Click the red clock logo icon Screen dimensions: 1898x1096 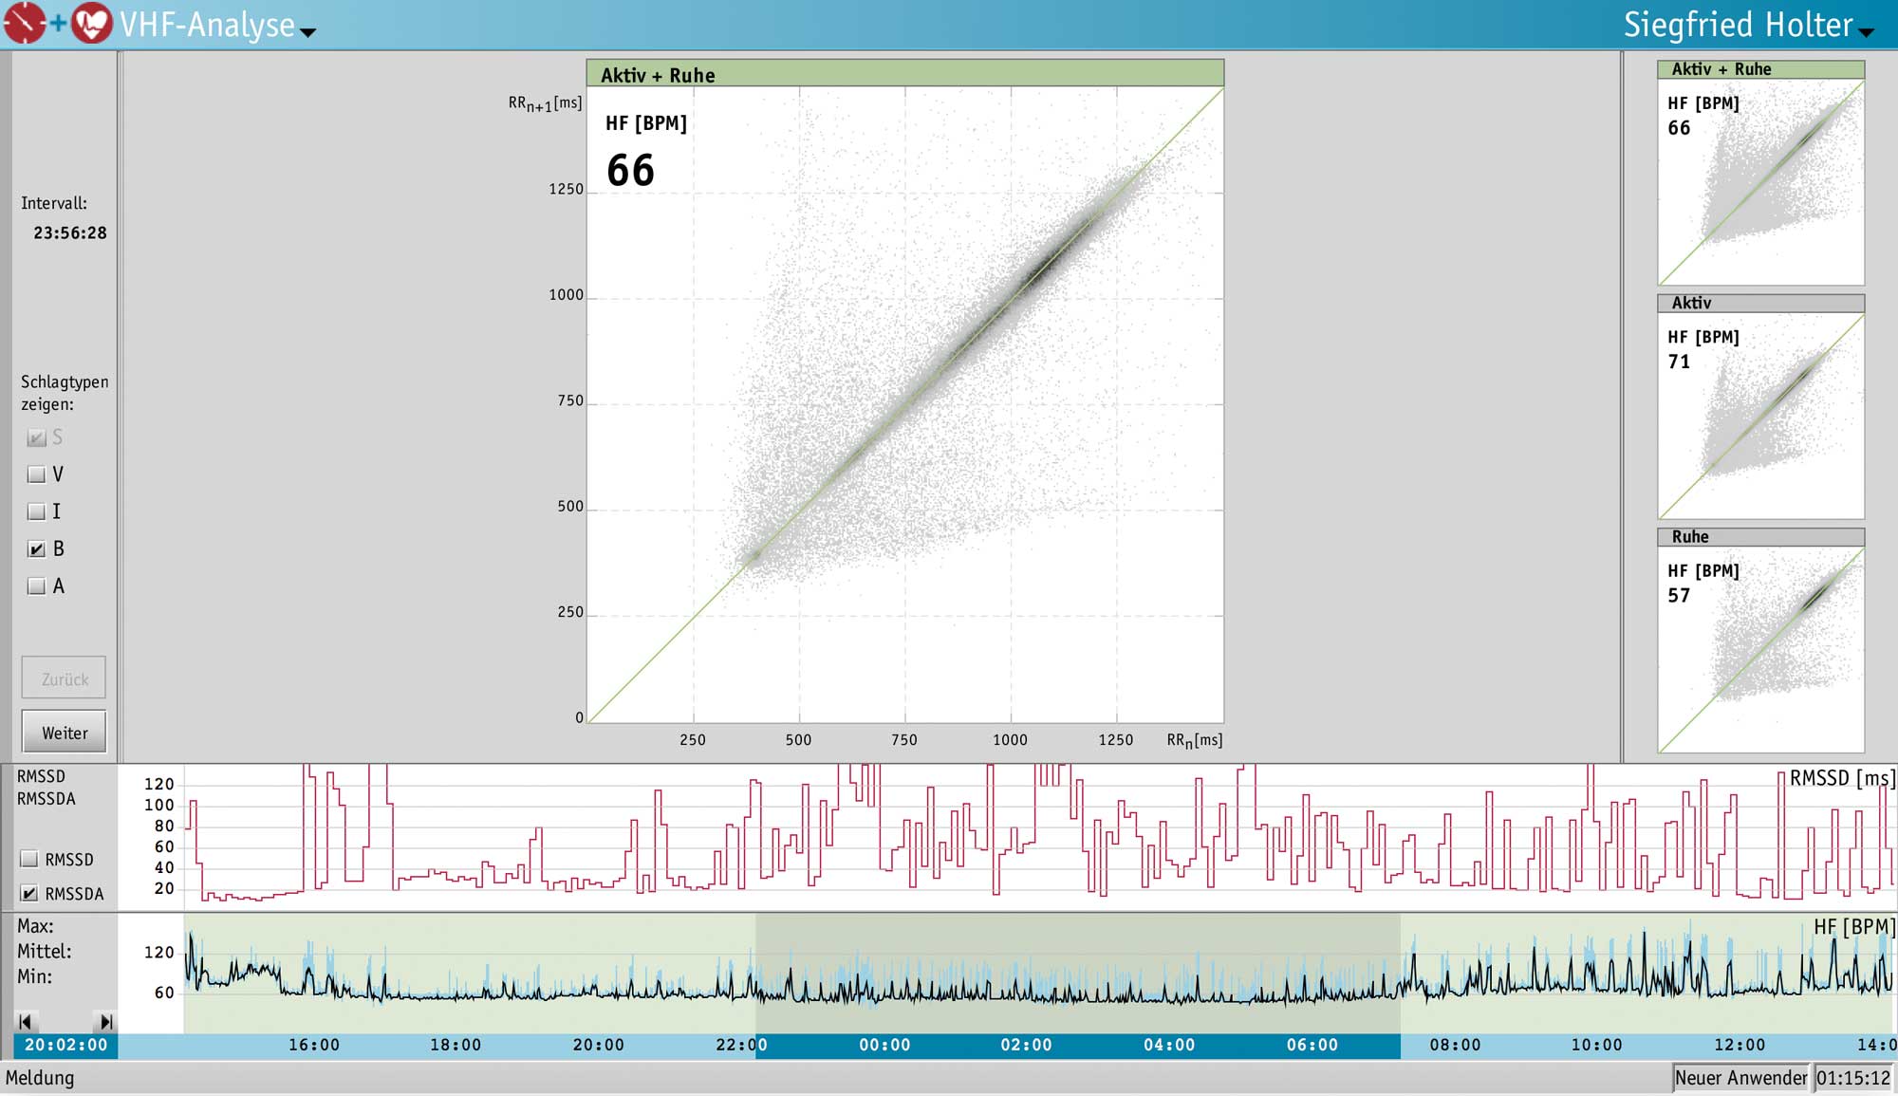point(23,23)
